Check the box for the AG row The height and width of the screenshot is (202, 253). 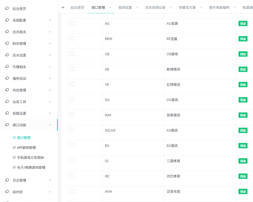(72, 23)
